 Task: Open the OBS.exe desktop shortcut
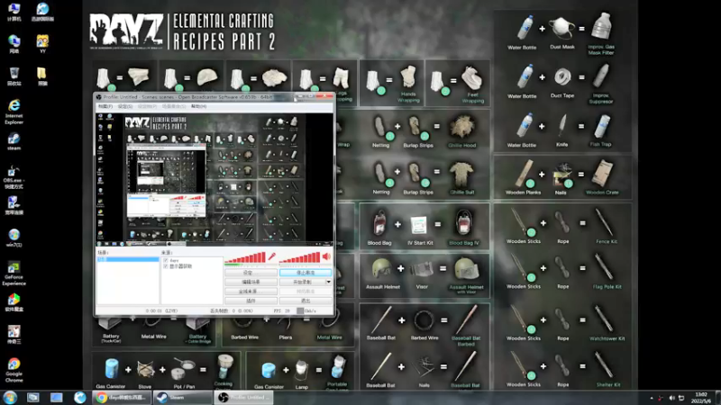click(x=14, y=176)
